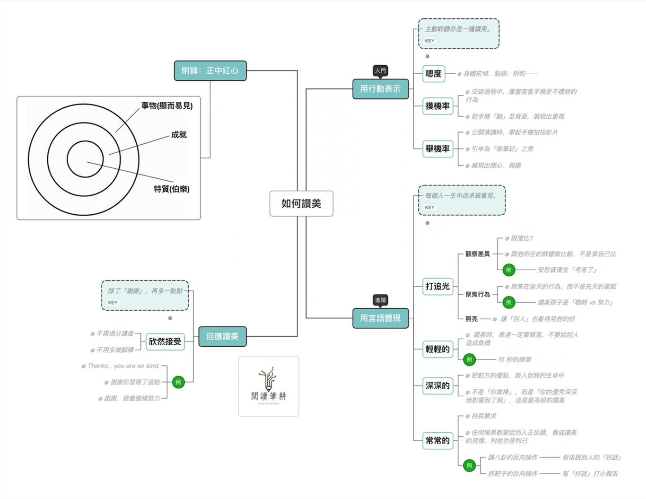Screen dimensions: 646x499
Task: Select the 輕輕的 subtopic
Action: point(437,349)
